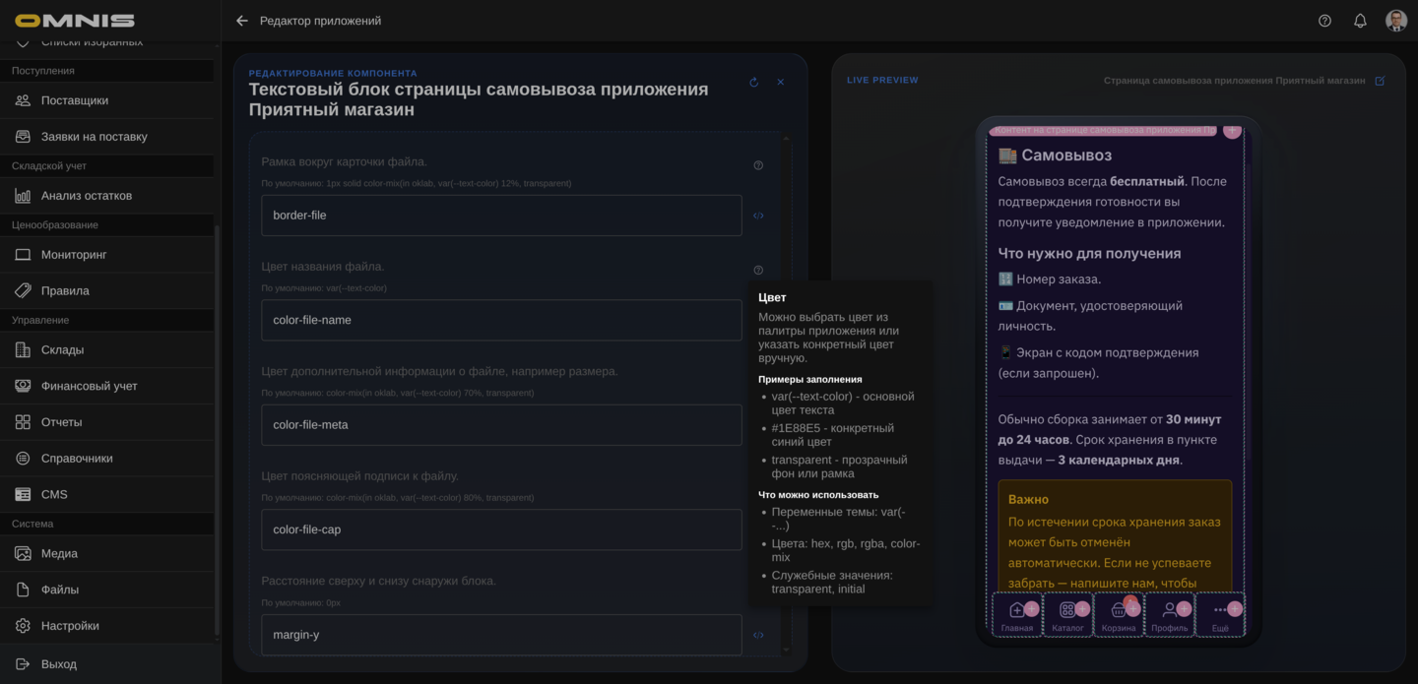The height and width of the screenshot is (684, 1418).
Task: Click plus button on content block in preview
Action: pyautogui.click(x=1232, y=130)
